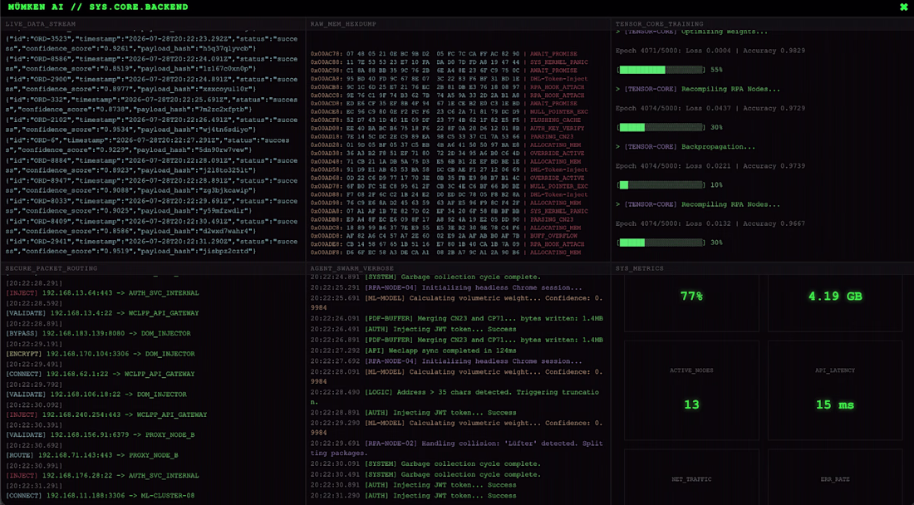This screenshot has height=505, width=914.
Task: Select hexdump row 0x00AD18 PARSING_CN23
Action: [442, 137]
